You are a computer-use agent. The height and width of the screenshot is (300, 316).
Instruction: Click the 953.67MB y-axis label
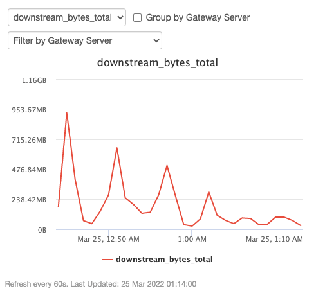tap(29, 110)
